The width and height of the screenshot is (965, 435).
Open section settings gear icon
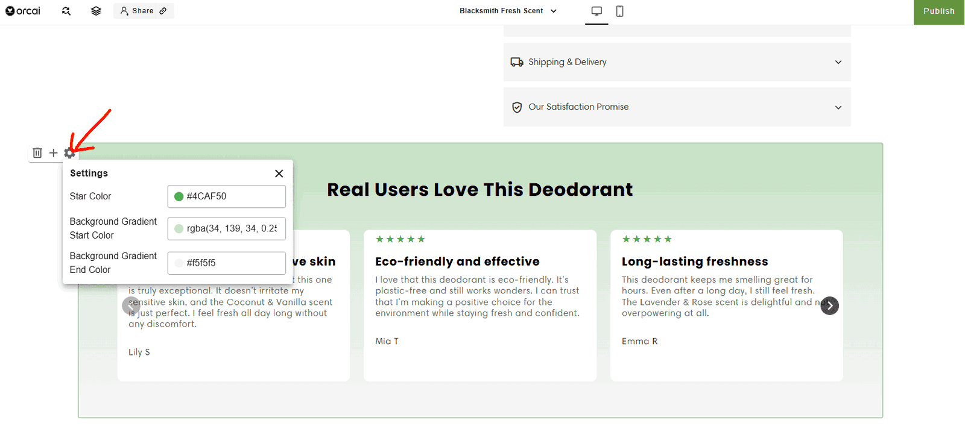pyautogui.click(x=70, y=153)
